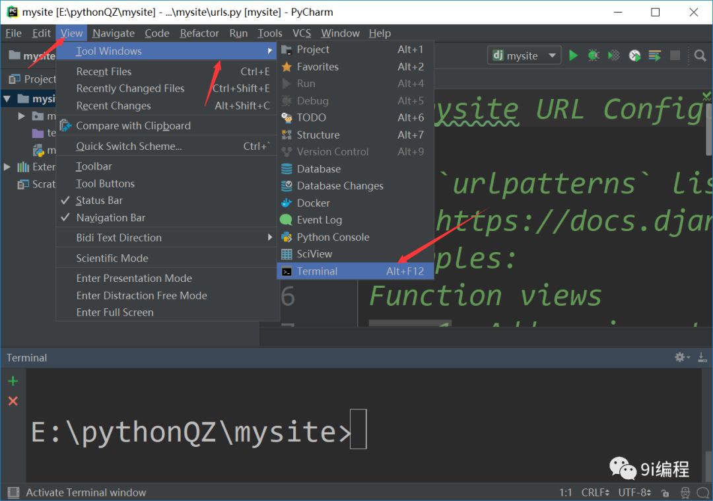The width and height of the screenshot is (713, 501).
Task: Run with coverage icon in toolbar
Action: 613,55
